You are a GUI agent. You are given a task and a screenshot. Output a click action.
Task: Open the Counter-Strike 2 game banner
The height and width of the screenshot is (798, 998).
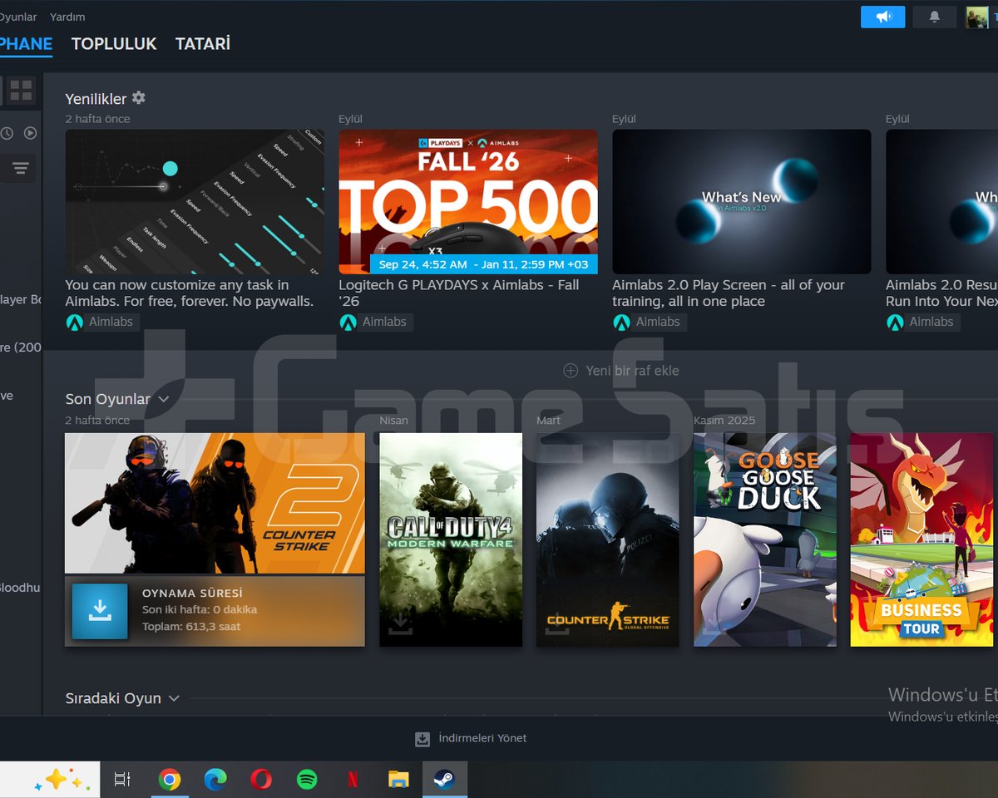click(x=215, y=503)
